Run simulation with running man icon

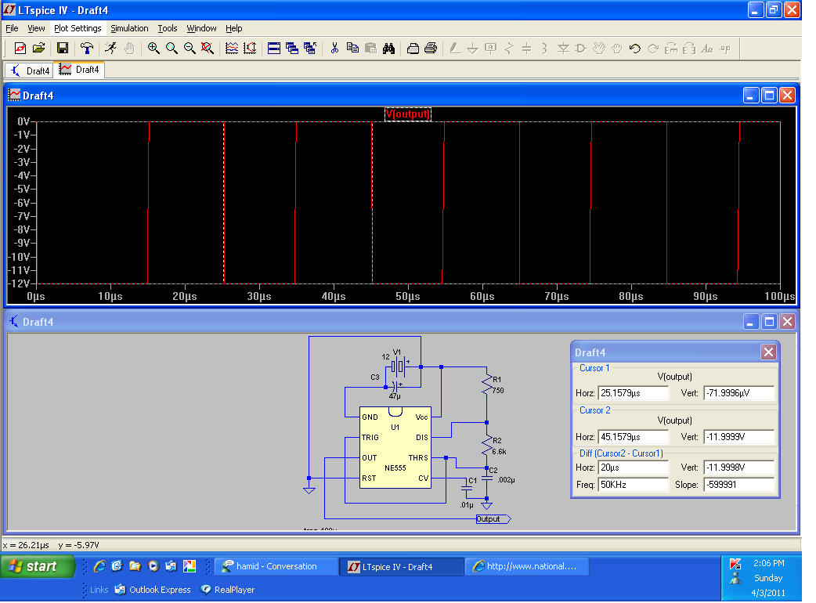click(110, 49)
